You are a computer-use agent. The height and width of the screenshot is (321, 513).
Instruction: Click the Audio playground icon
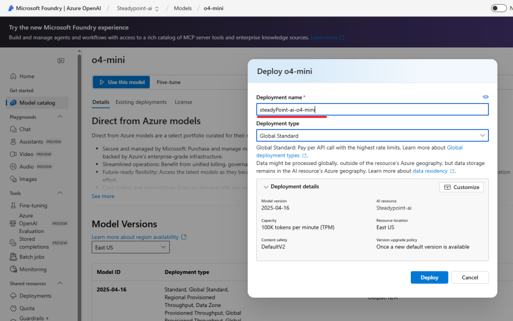13,167
